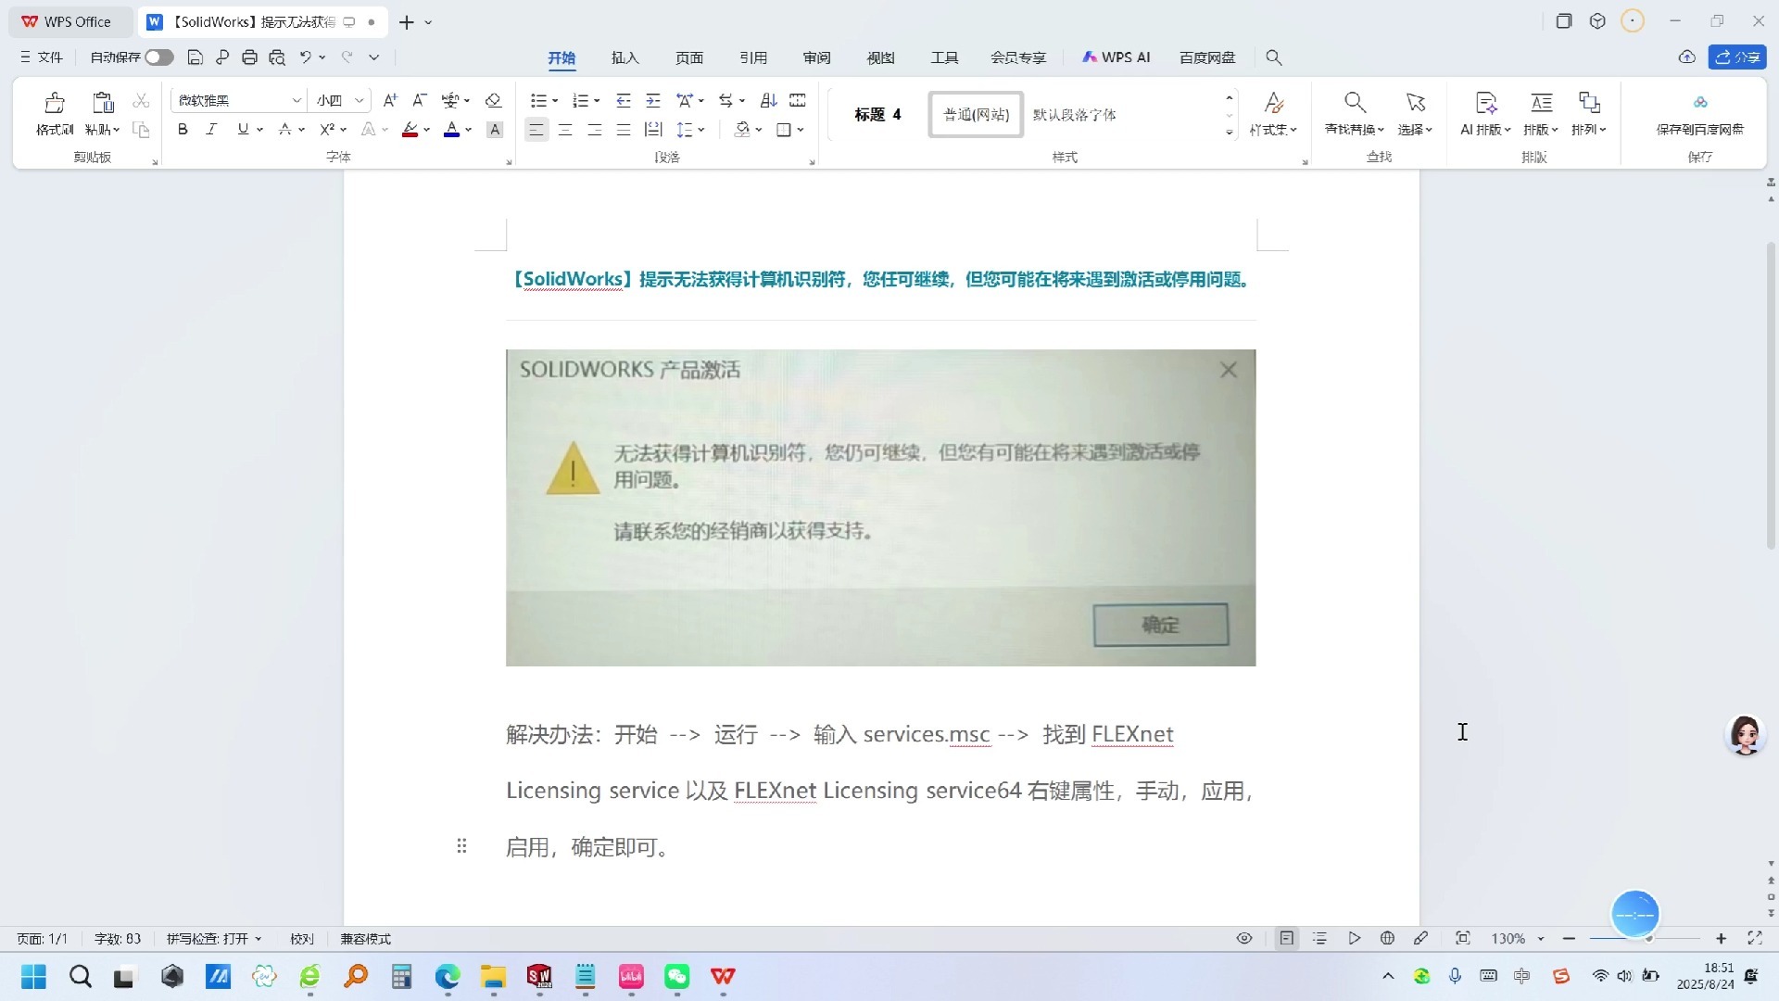Viewport: 1779px width, 1001px height.
Task: Switch to the Review ribbon tab
Action: pyautogui.click(x=817, y=57)
